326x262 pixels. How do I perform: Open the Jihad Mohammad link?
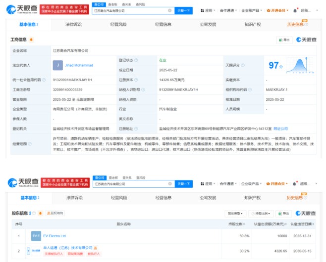click(x=79, y=65)
